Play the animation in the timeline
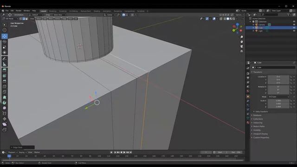Screen dimensions: 297x167 click(x=124, y=152)
